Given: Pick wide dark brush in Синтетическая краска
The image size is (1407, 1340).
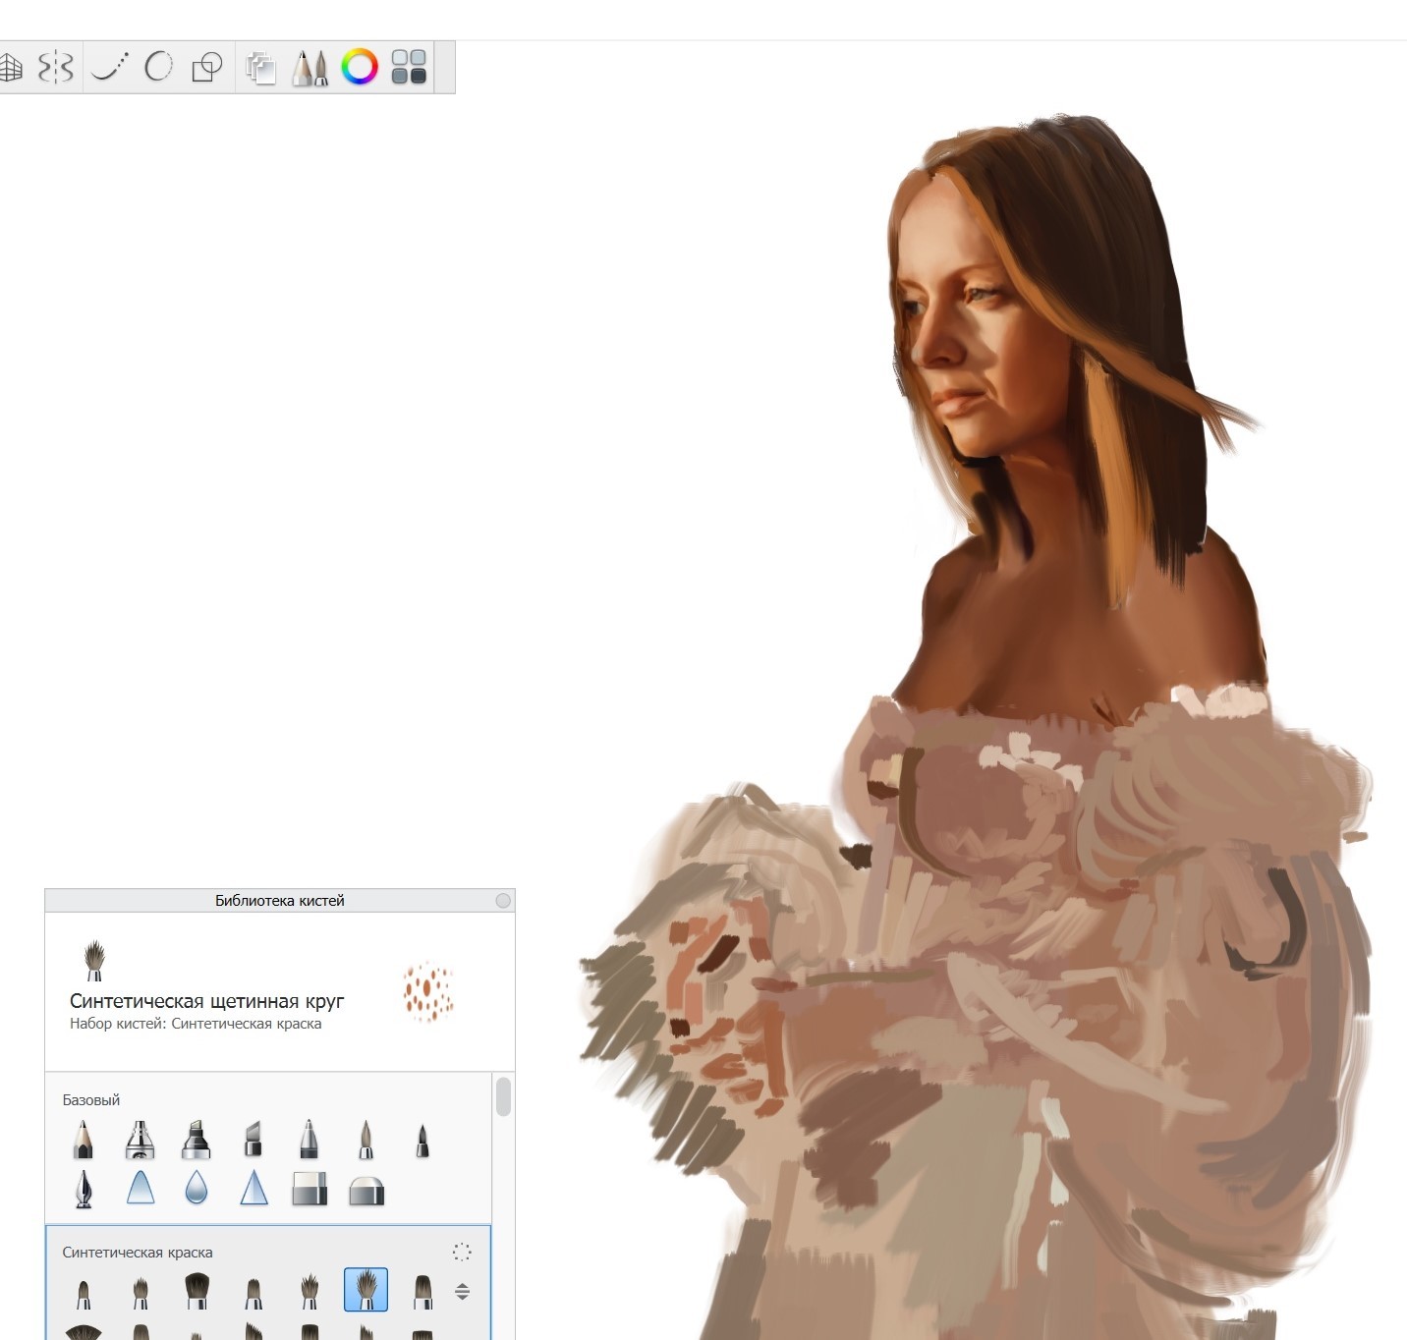Looking at the screenshot, I should [x=197, y=1290].
